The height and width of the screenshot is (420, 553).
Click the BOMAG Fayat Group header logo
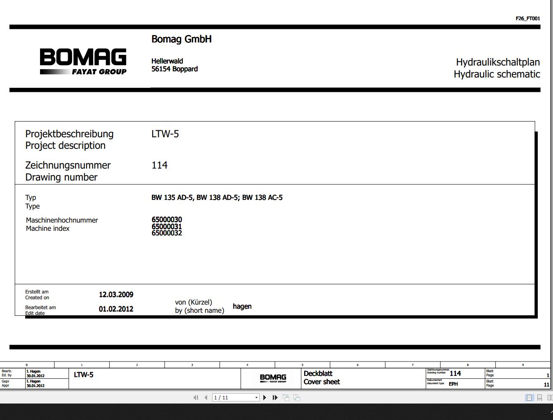coord(83,61)
